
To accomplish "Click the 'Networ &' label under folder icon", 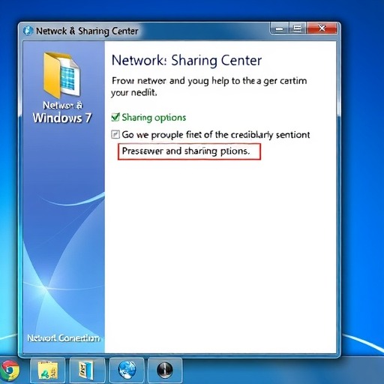I will coord(62,105).
